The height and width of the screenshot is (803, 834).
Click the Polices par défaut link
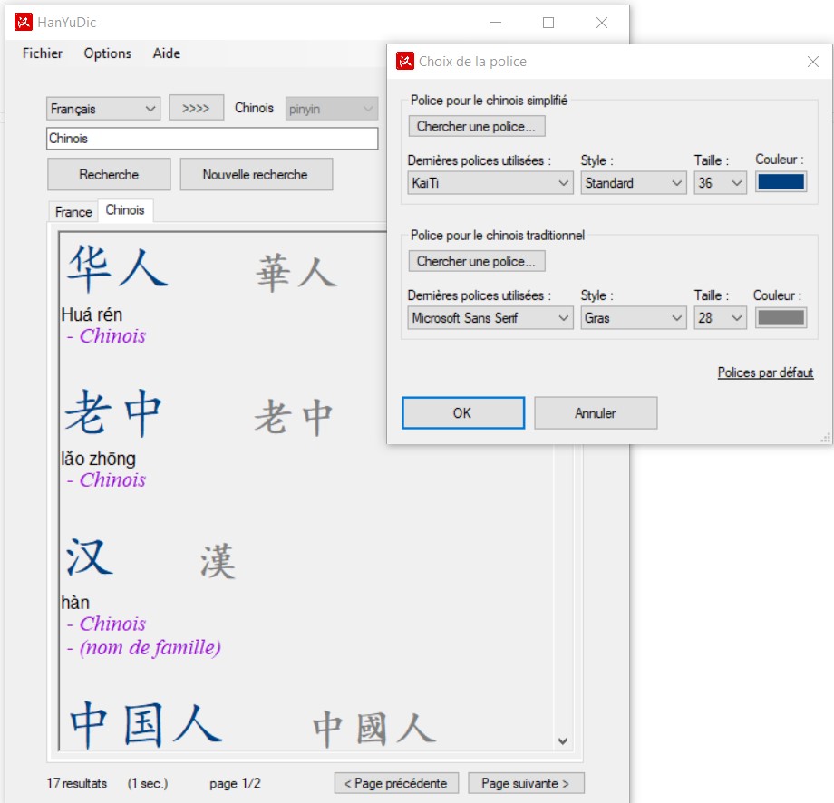tap(765, 372)
